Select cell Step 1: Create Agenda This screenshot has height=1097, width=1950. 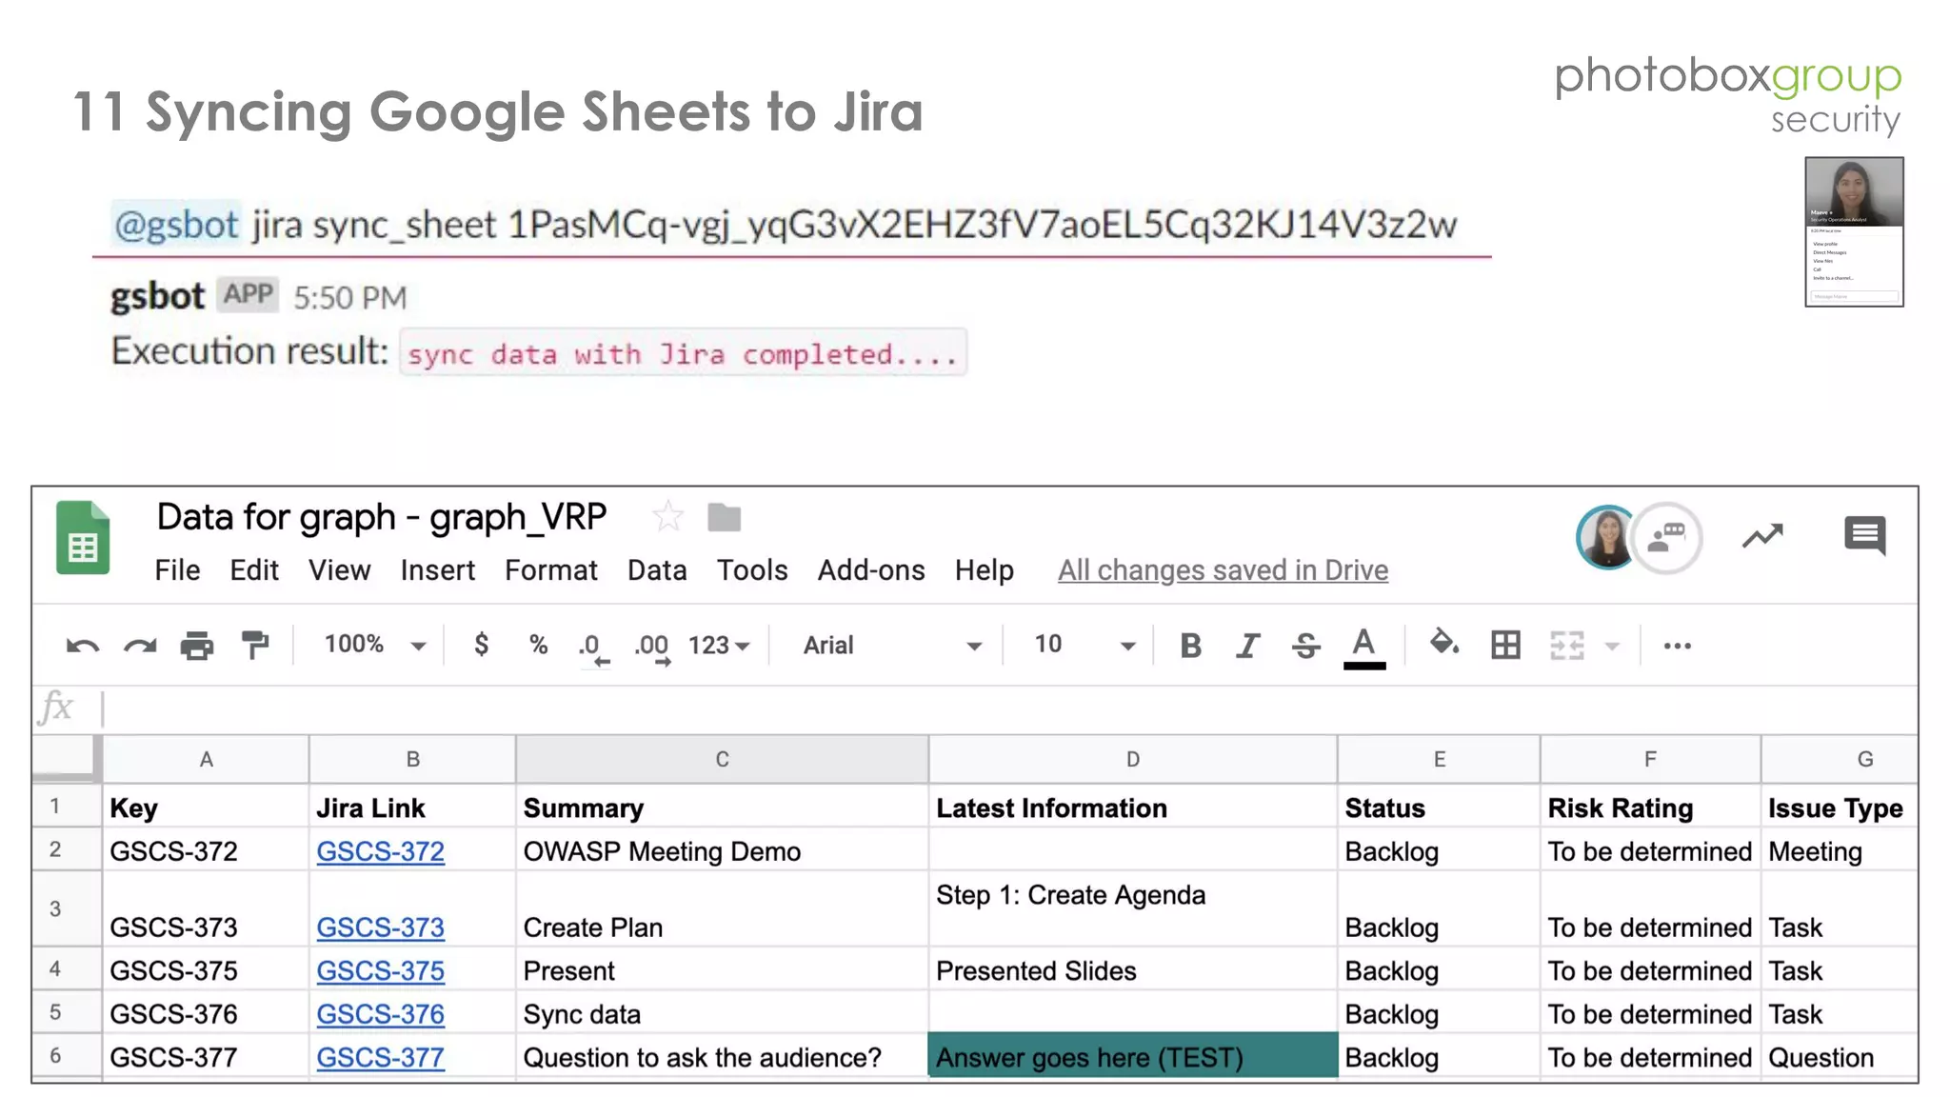point(1133,908)
